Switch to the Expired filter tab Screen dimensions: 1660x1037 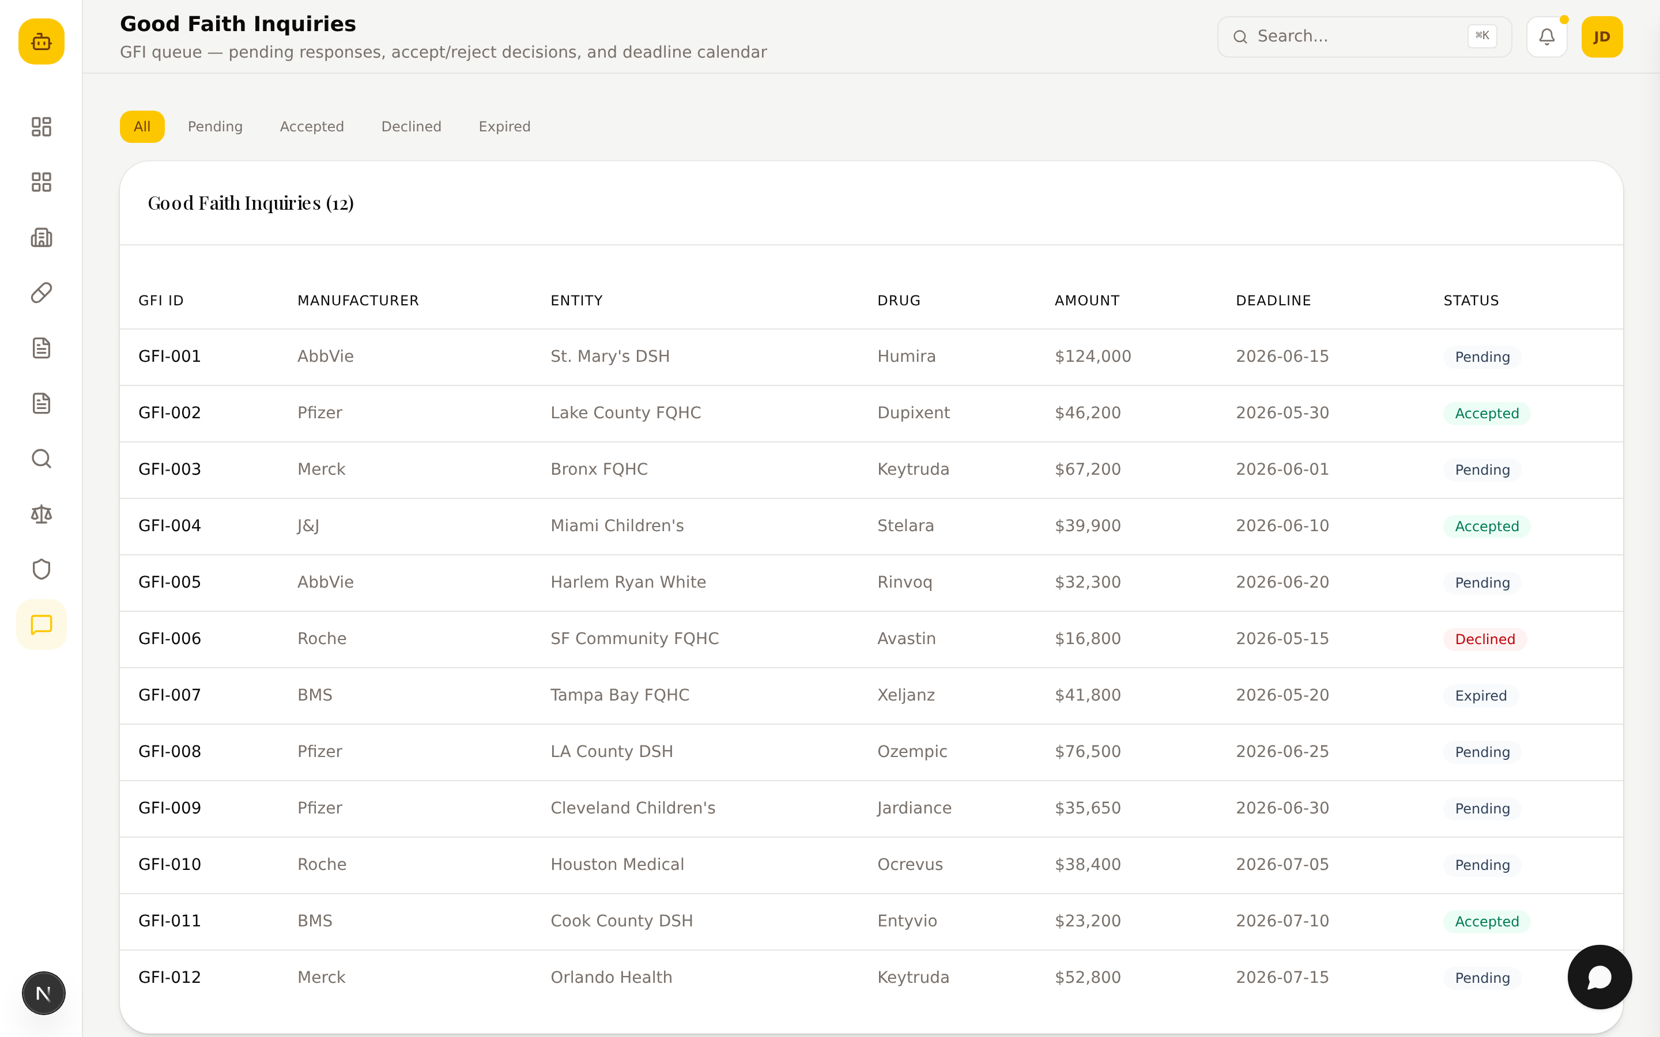pyautogui.click(x=505, y=127)
